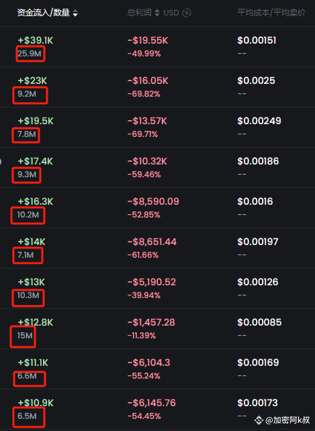Click the 25.9M quantity value
Screen dimensions: 315x431
click(30, 54)
